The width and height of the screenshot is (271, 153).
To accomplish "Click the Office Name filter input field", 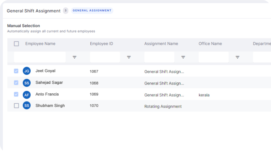I will pos(214,57).
